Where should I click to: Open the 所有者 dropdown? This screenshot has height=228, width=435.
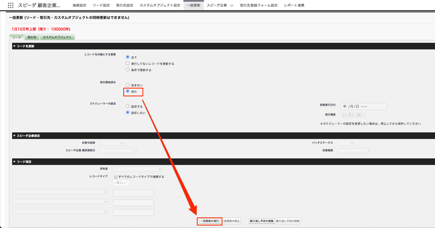137,169
